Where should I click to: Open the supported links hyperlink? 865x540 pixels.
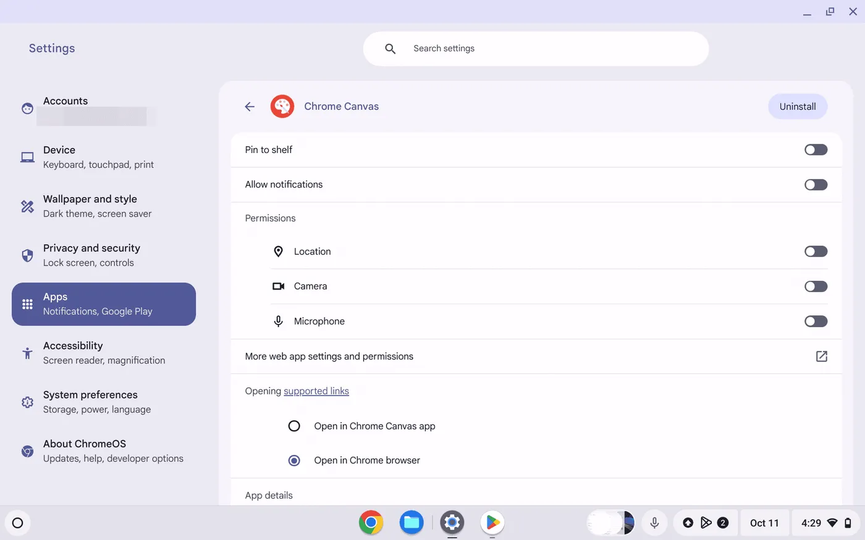pyautogui.click(x=316, y=391)
